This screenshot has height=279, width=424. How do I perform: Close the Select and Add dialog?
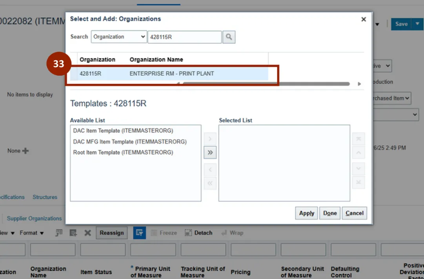(x=364, y=19)
